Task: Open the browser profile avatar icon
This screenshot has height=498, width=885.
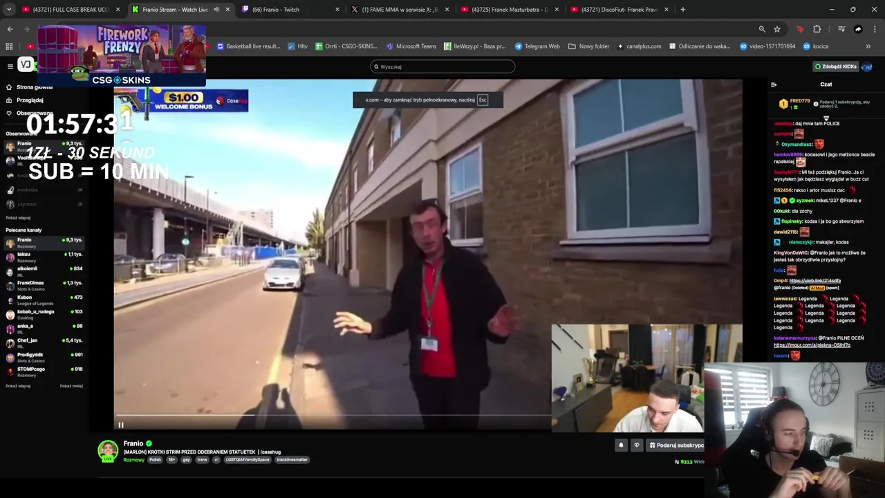Action: [x=858, y=29]
